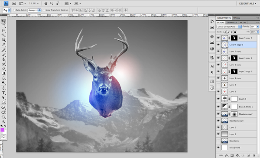Switch to the Channels tab
260x158 pixels.
pyautogui.click(x=232, y=23)
